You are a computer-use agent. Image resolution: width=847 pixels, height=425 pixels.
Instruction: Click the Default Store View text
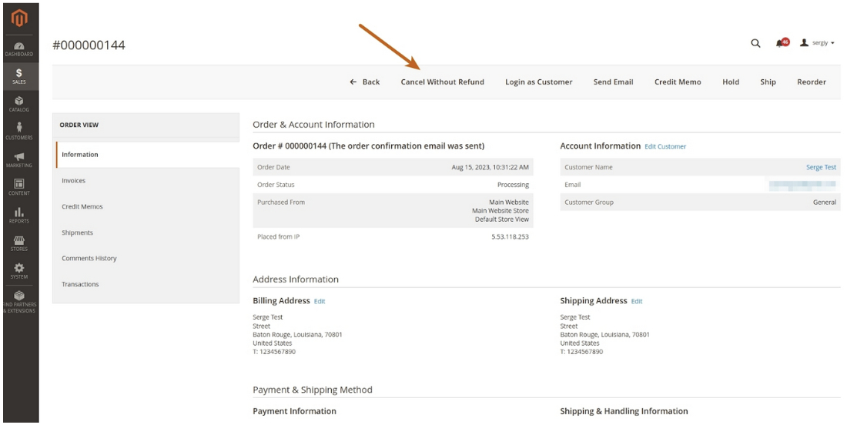click(x=502, y=219)
